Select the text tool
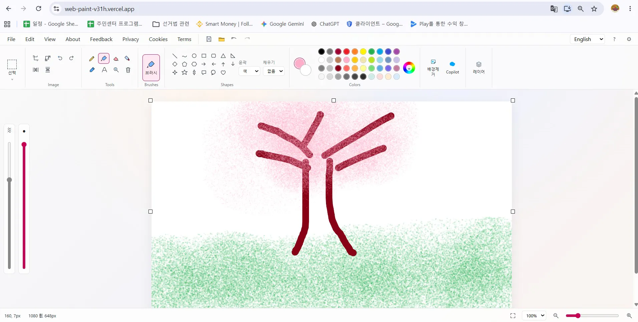Screen dimensions: 638x322 [x=104, y=70]
